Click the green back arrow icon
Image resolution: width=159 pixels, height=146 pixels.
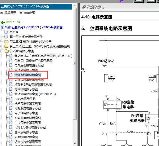[3, 22]
